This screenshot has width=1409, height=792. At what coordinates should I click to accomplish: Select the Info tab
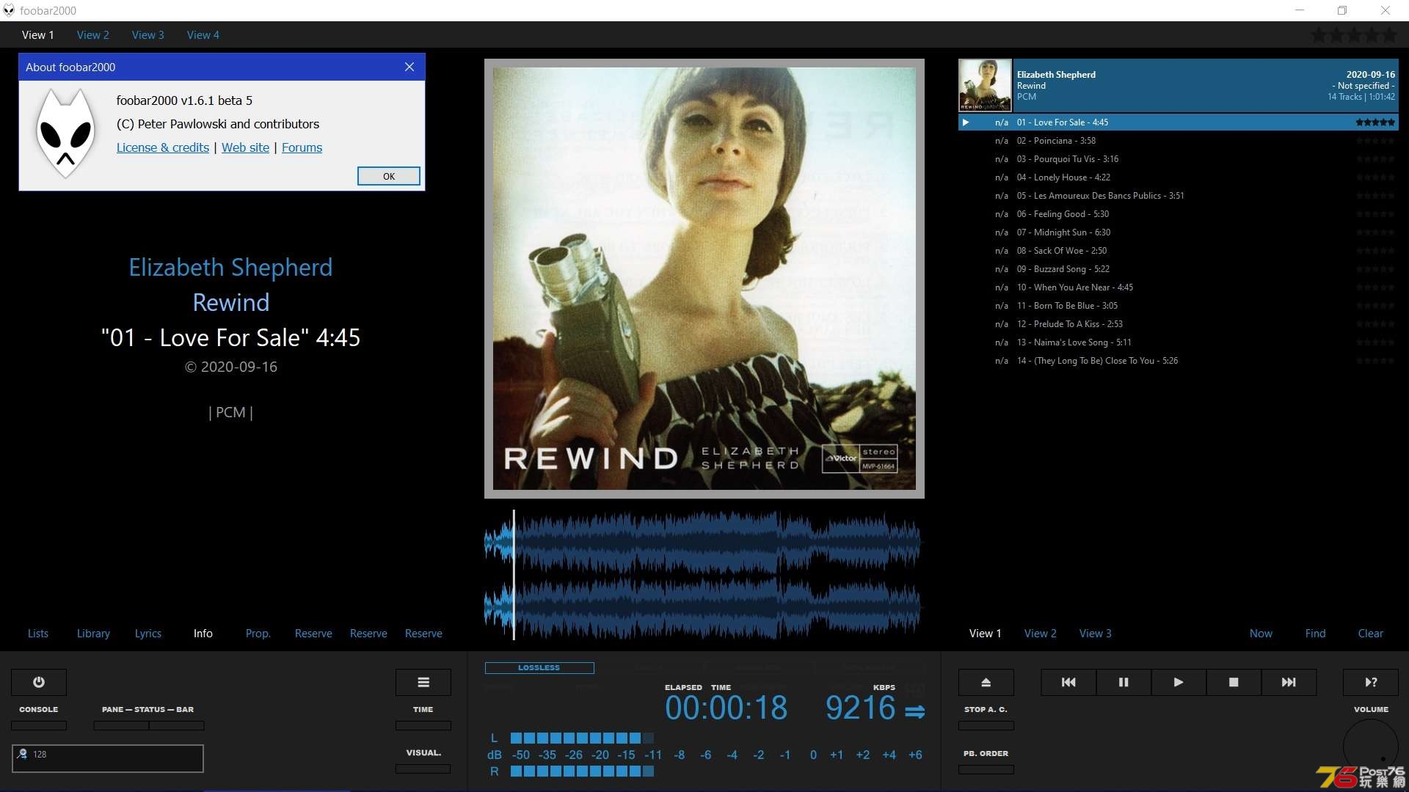click(x=203, y=633)
